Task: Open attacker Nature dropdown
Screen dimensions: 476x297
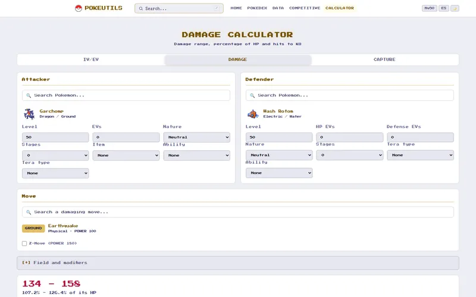Action: (x=197, y=137)
